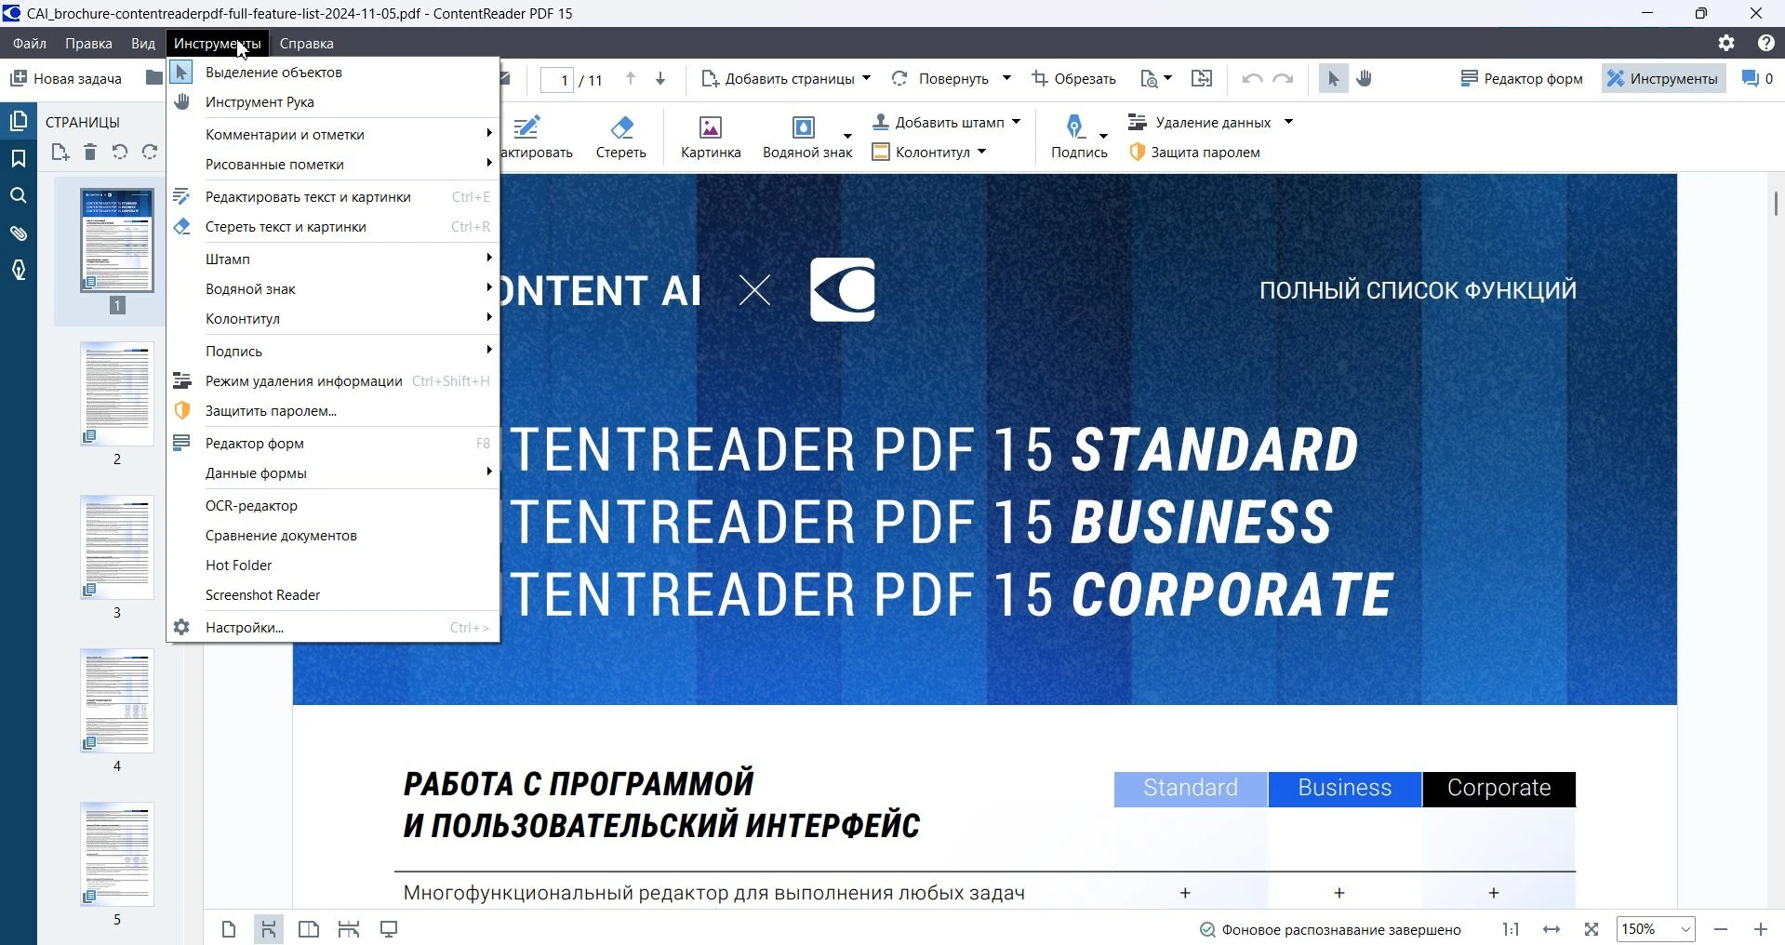Click the Стереть eraser tool
The image size is (1785, 945).
pos(621,137)
